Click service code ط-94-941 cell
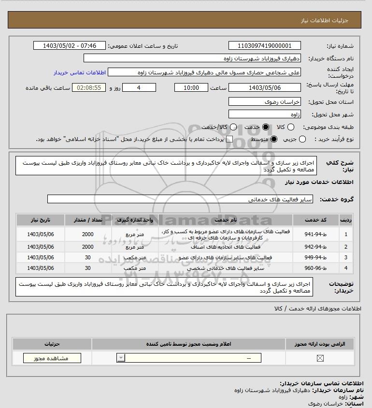 (x=316, y=235)
